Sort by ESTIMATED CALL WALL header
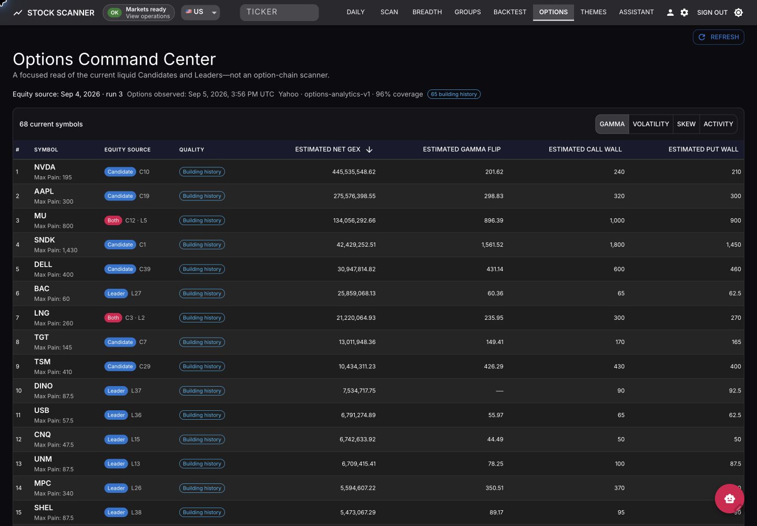 point(585,149)
